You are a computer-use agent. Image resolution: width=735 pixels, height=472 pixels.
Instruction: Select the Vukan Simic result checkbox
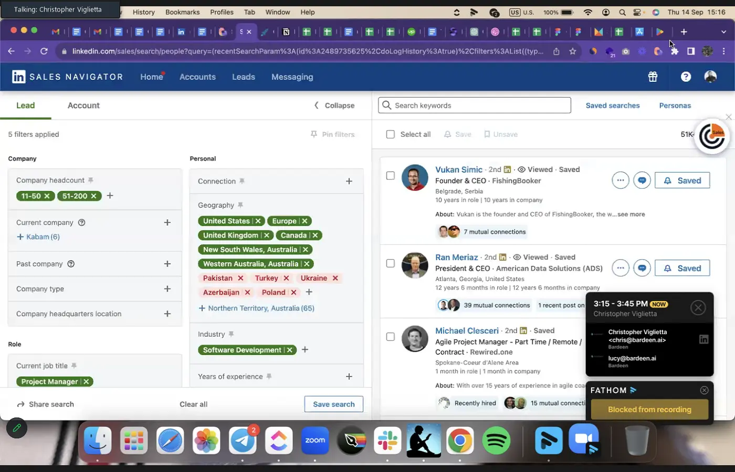390,176
